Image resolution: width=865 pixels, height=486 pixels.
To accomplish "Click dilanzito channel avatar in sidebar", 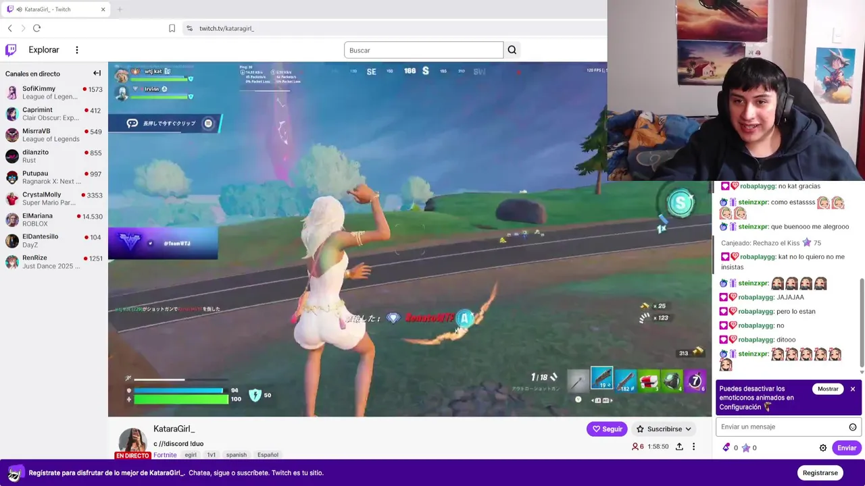I will 12,157.
